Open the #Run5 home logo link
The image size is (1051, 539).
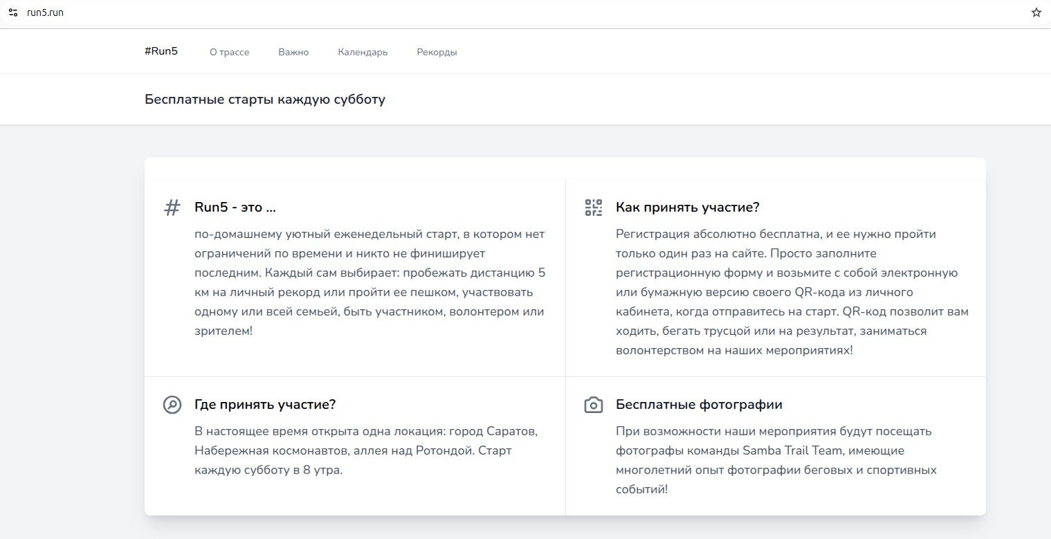(x=161, y=51)
